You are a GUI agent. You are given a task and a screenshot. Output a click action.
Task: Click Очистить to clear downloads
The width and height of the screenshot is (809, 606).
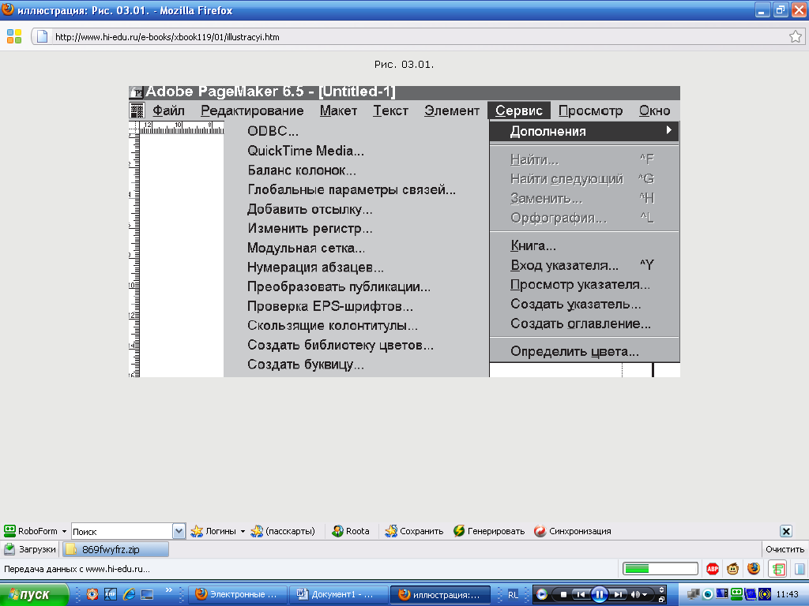click(785, 549)
